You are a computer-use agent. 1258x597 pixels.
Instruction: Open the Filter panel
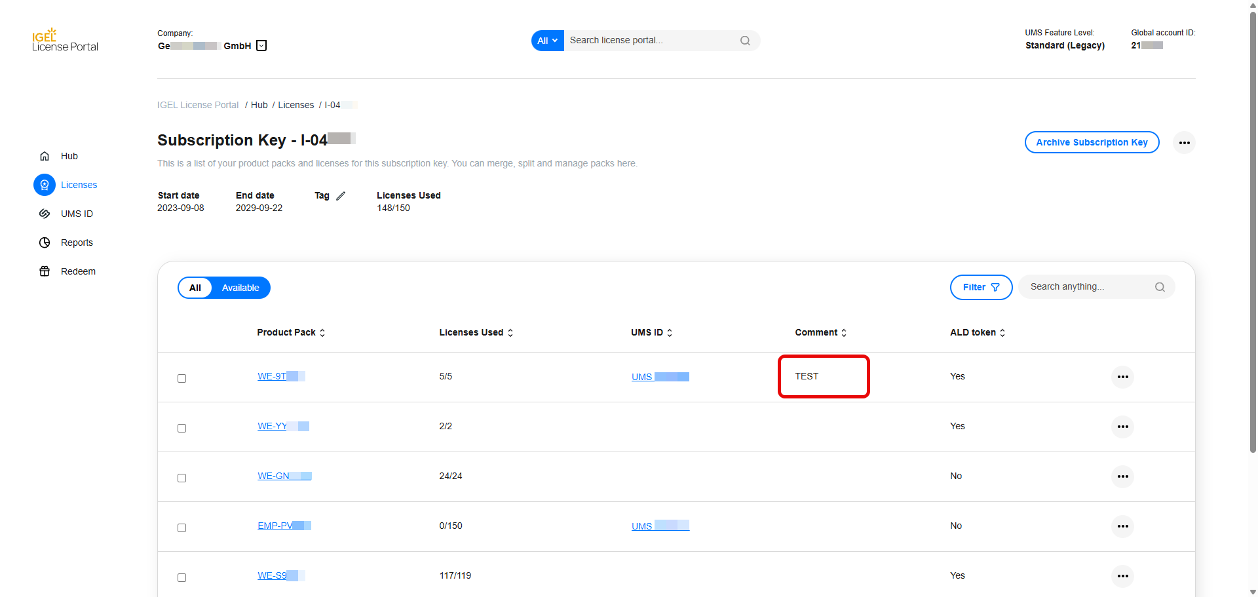click(981, 287)
